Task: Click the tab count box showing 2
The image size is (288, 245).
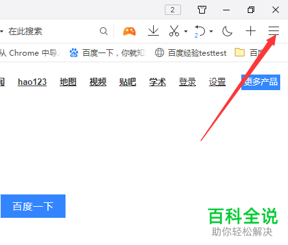Action: tap(173, 10)
